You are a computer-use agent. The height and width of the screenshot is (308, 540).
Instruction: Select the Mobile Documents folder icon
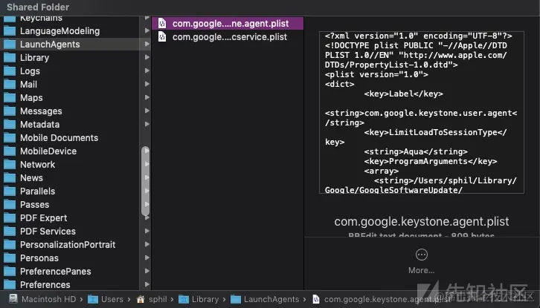(x=10, y=138)
